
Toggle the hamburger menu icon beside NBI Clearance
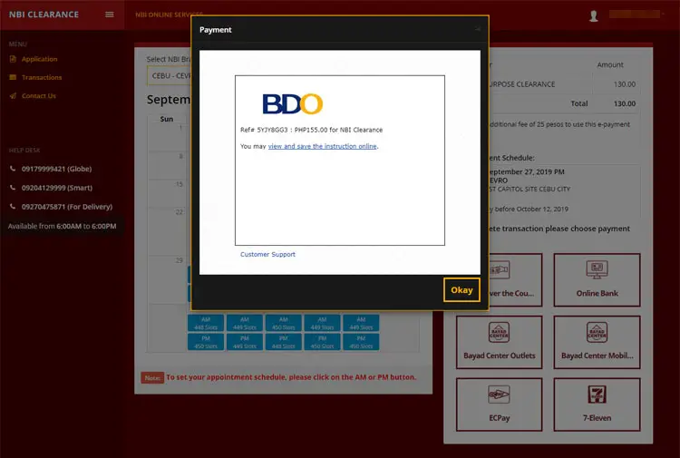coord(110,15)
